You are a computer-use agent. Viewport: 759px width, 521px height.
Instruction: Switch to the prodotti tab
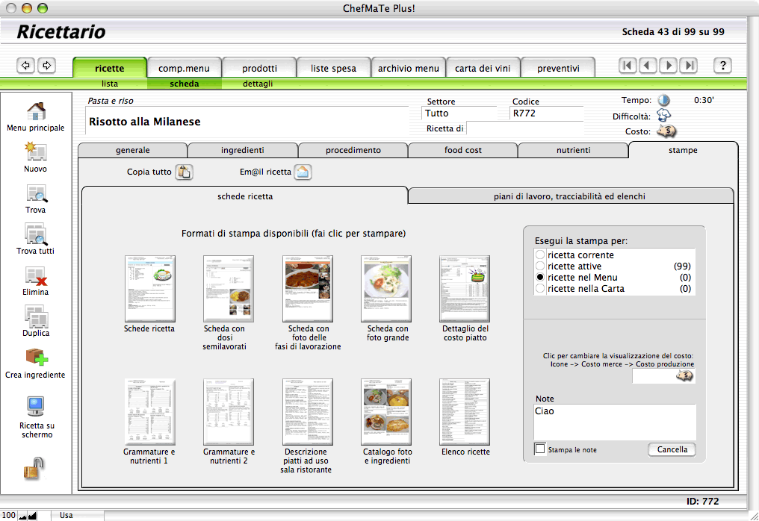click(259, 68)
